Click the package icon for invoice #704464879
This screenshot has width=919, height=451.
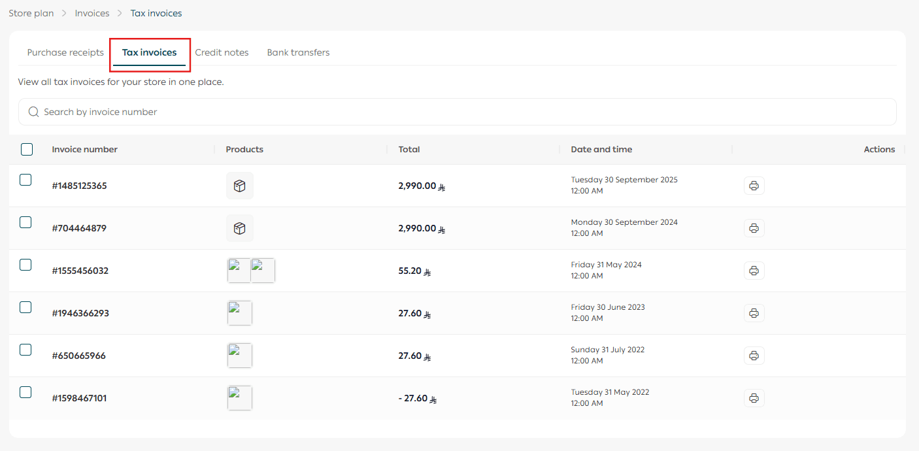click(x=239, y=228)
